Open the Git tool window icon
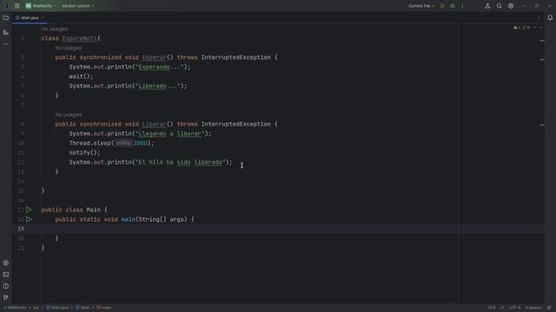The height and width of the screenshot is (312, 556). (6, 297)
